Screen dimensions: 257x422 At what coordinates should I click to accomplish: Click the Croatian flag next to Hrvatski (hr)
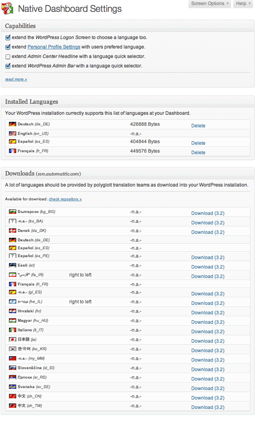click(12, 311)
